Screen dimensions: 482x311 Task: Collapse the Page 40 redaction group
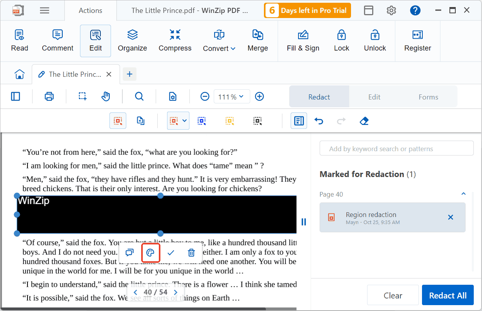pos(463,194)
